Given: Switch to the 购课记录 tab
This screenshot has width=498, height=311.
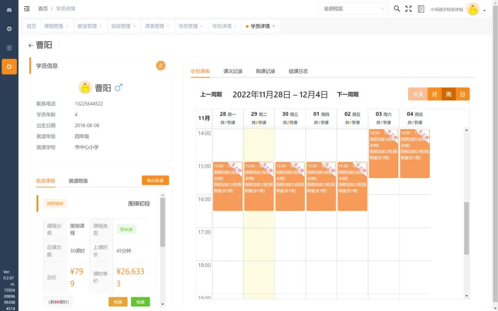Looking at the screenshot, I should tap(266, 71).
